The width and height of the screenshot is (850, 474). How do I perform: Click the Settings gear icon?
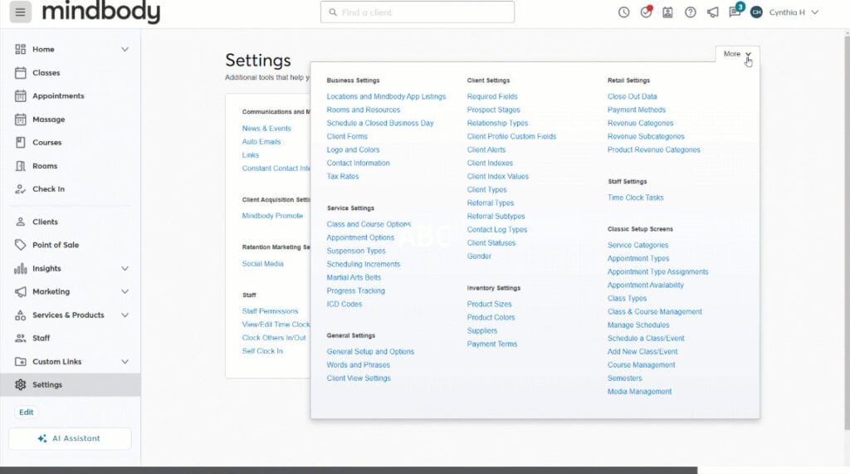(x=21, y=384)
